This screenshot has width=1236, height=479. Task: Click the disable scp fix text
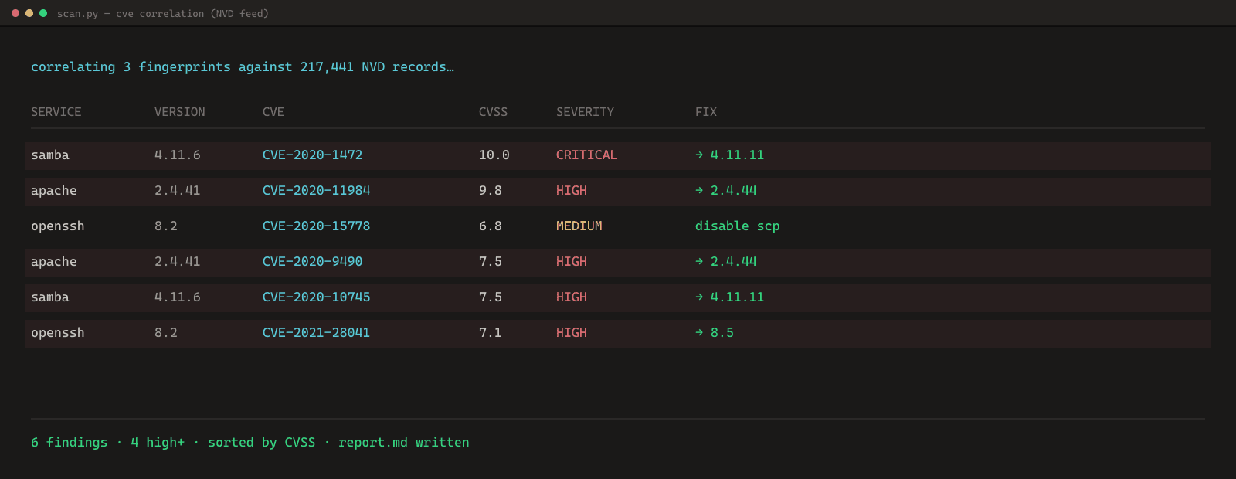click(x=738, y=226)
